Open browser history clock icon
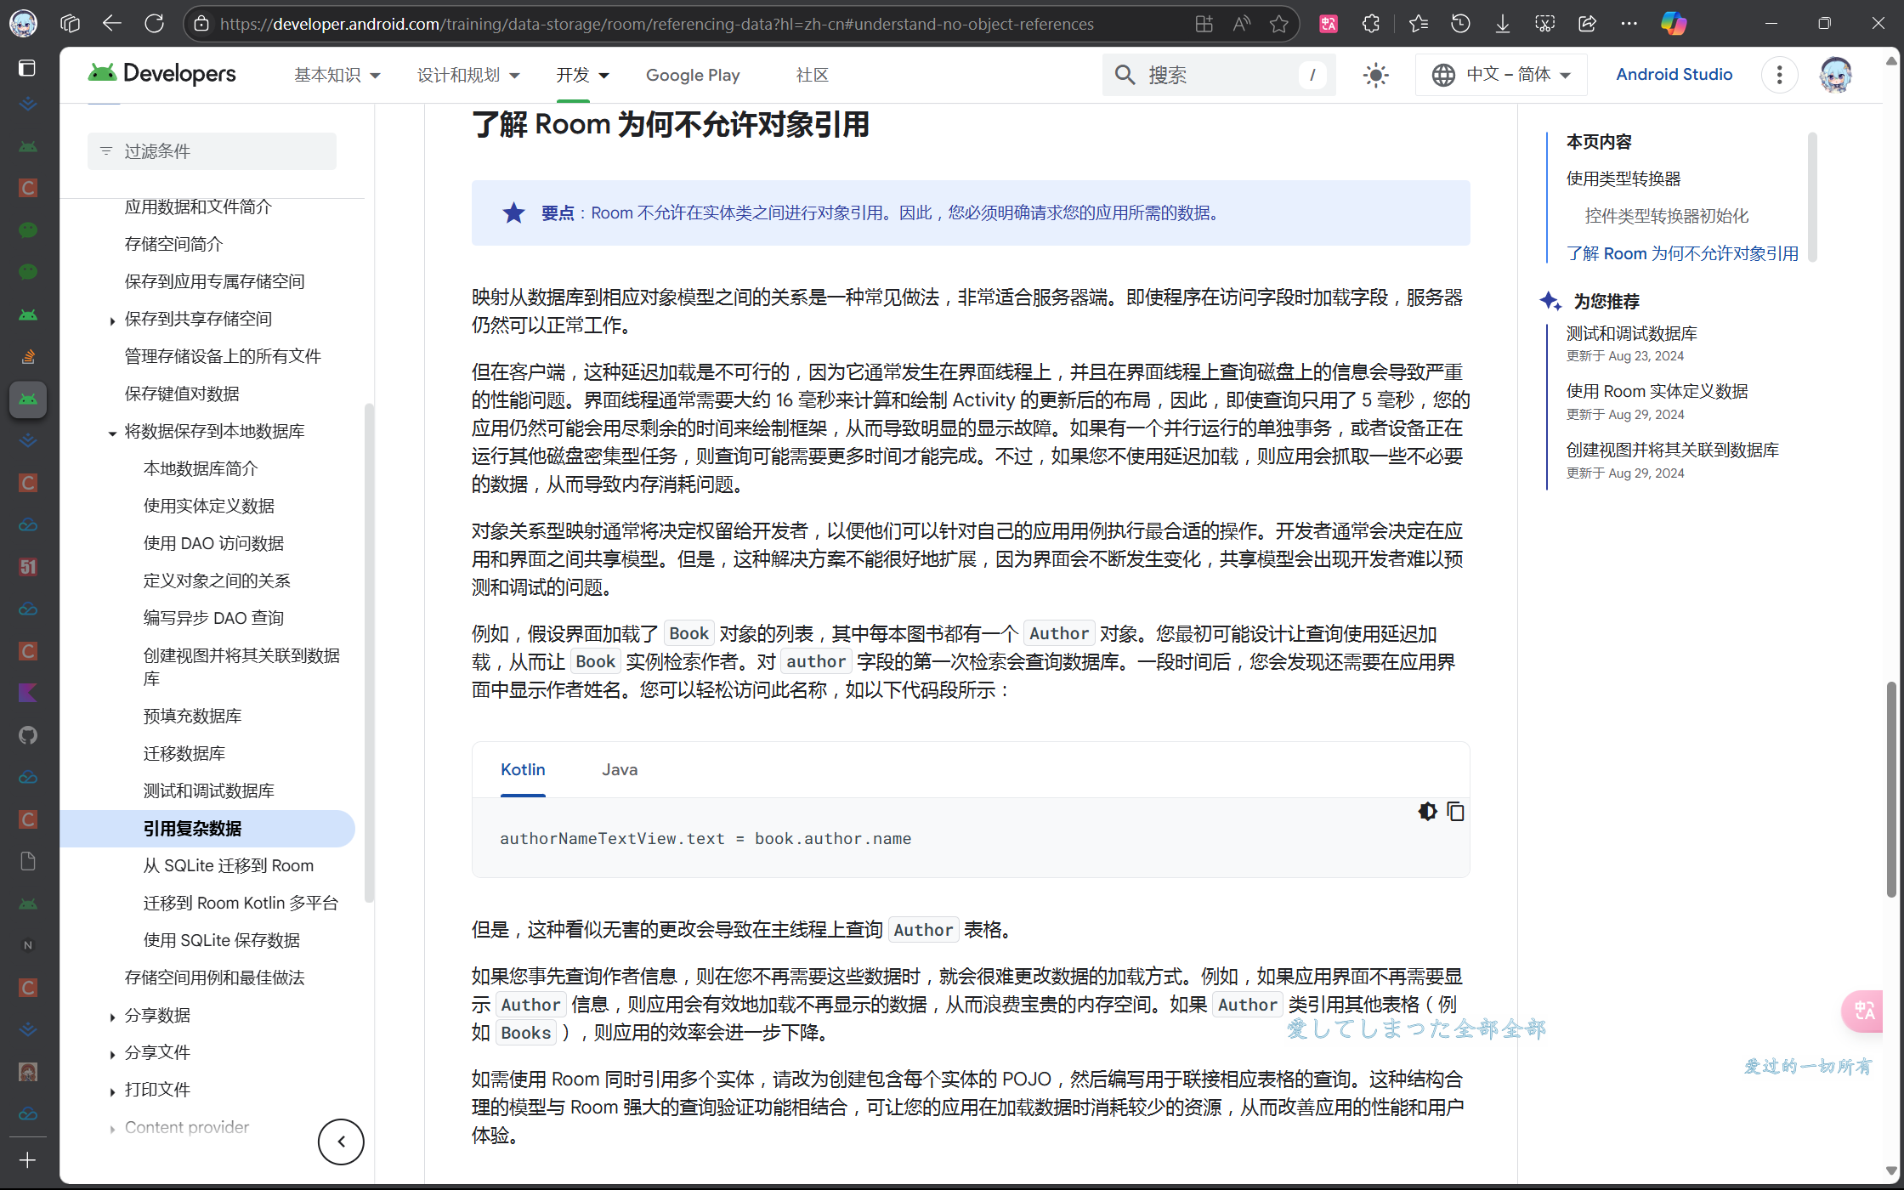This screenshot has height=1190, width=1904. (x=1460, y=24)
